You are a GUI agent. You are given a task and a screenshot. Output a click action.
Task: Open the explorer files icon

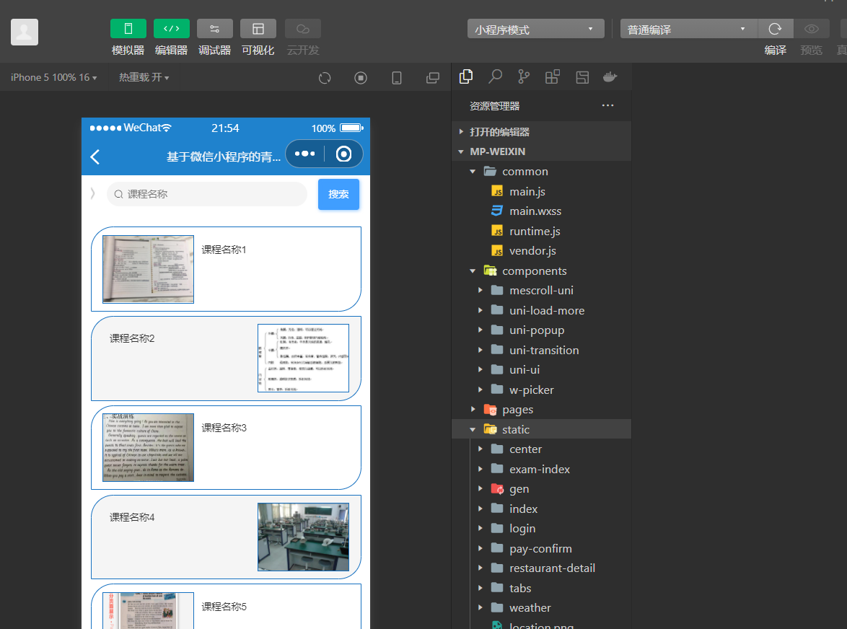point(466,76)
